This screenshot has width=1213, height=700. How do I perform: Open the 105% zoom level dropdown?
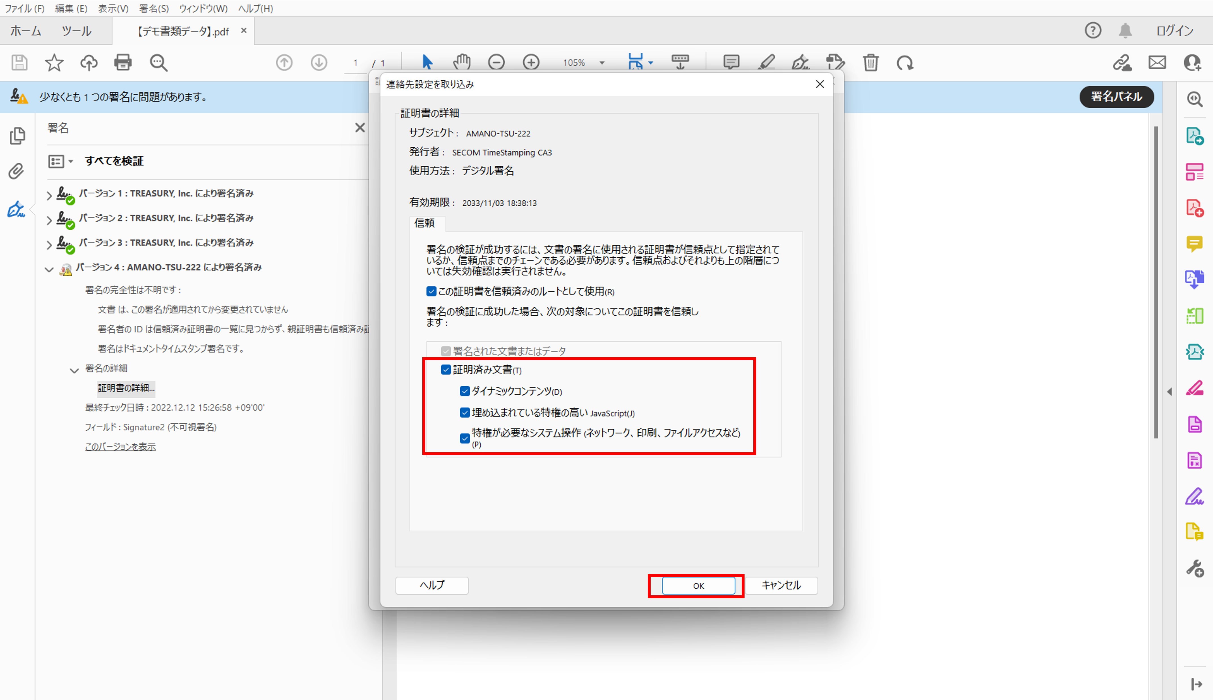coord(602,63)
